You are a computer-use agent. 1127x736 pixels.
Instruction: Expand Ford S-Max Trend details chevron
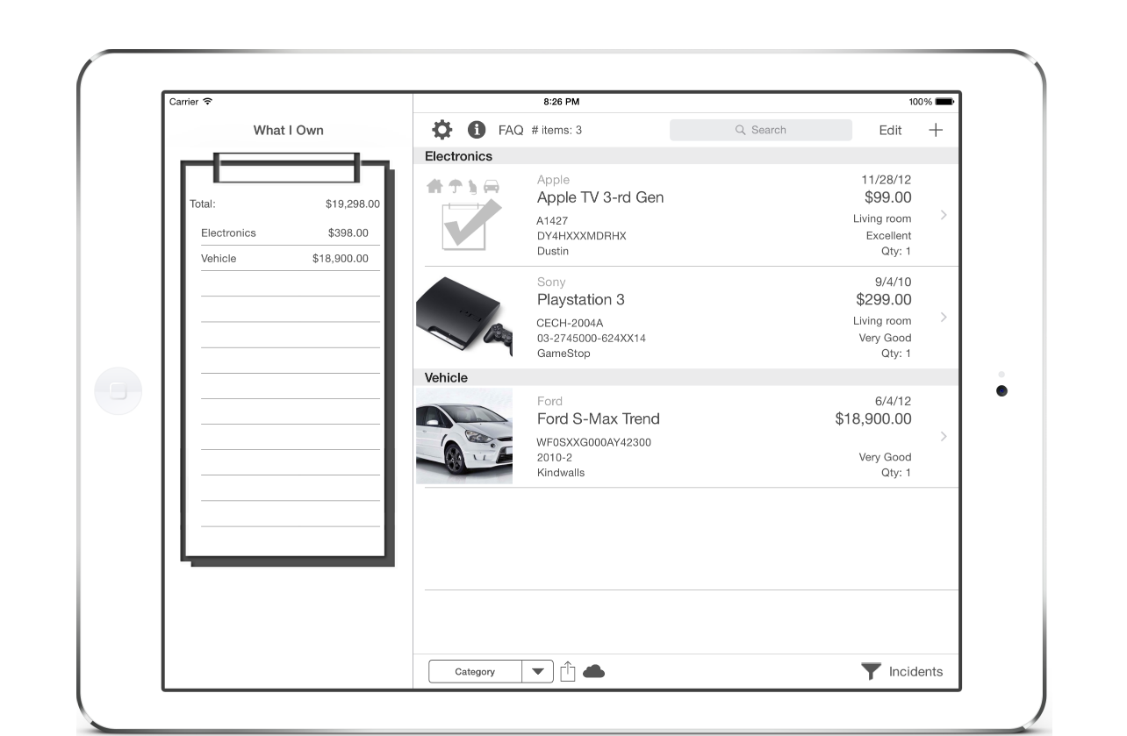coord(944,437)
